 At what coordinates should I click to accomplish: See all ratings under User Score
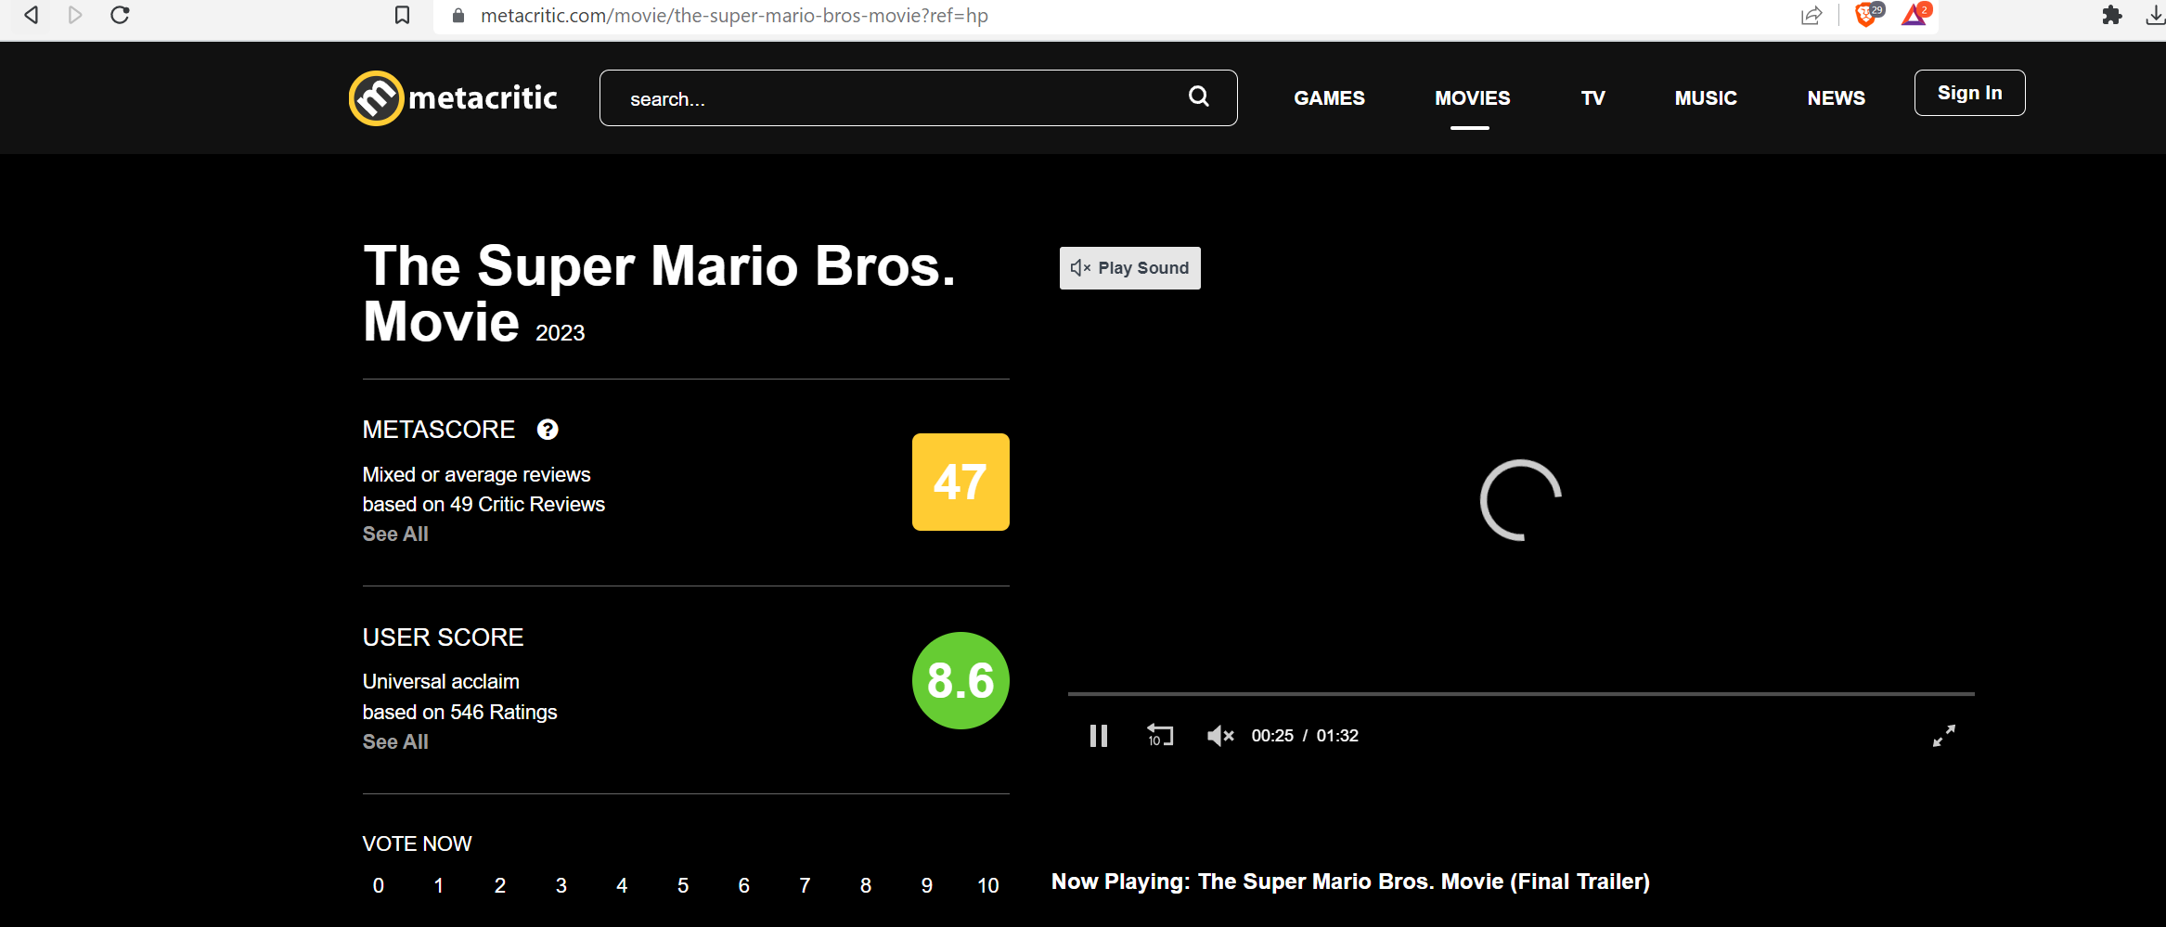tap(395, 741)
